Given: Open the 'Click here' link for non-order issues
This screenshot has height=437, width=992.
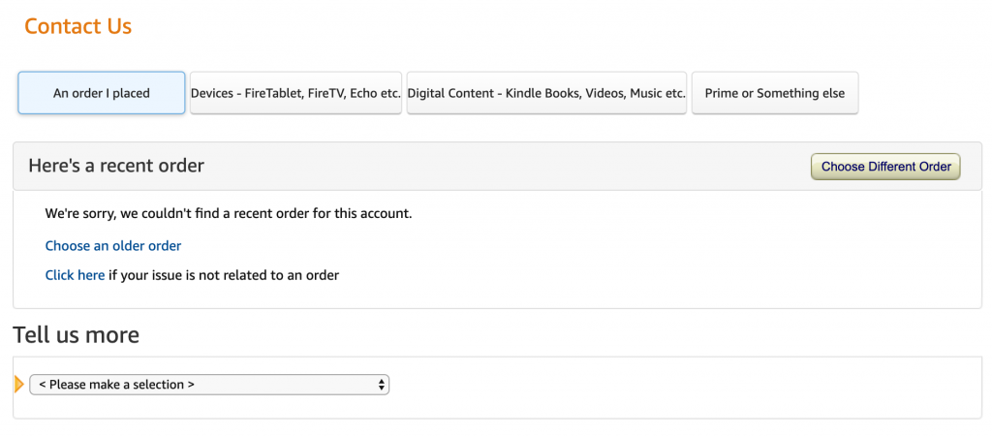Looking at the screenshot, I should [75, 275].
